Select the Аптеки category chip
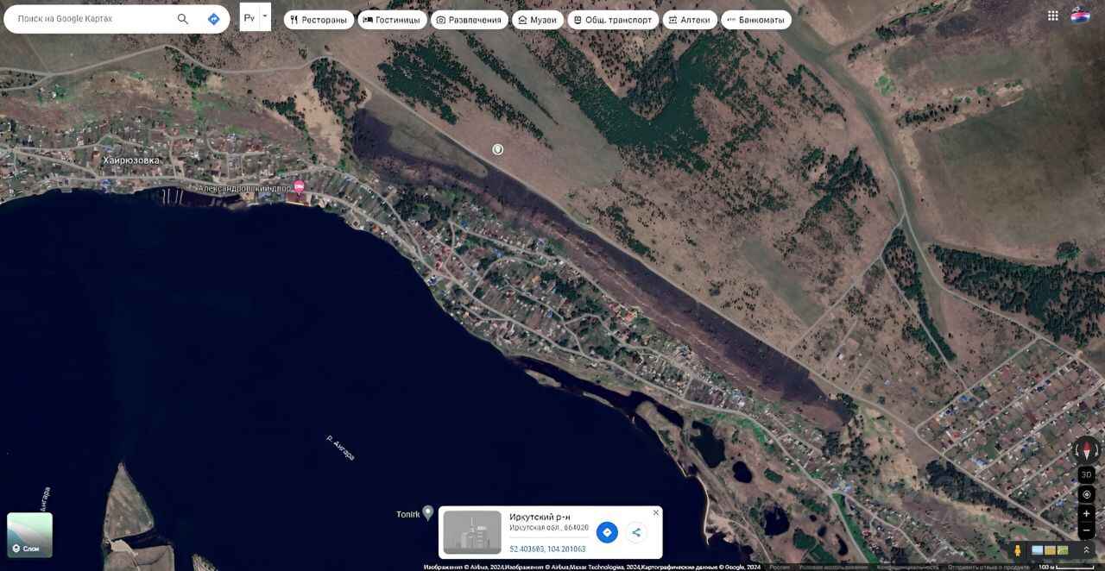The height and width of the screenshot is (571, 1105). tap(690, 20)
